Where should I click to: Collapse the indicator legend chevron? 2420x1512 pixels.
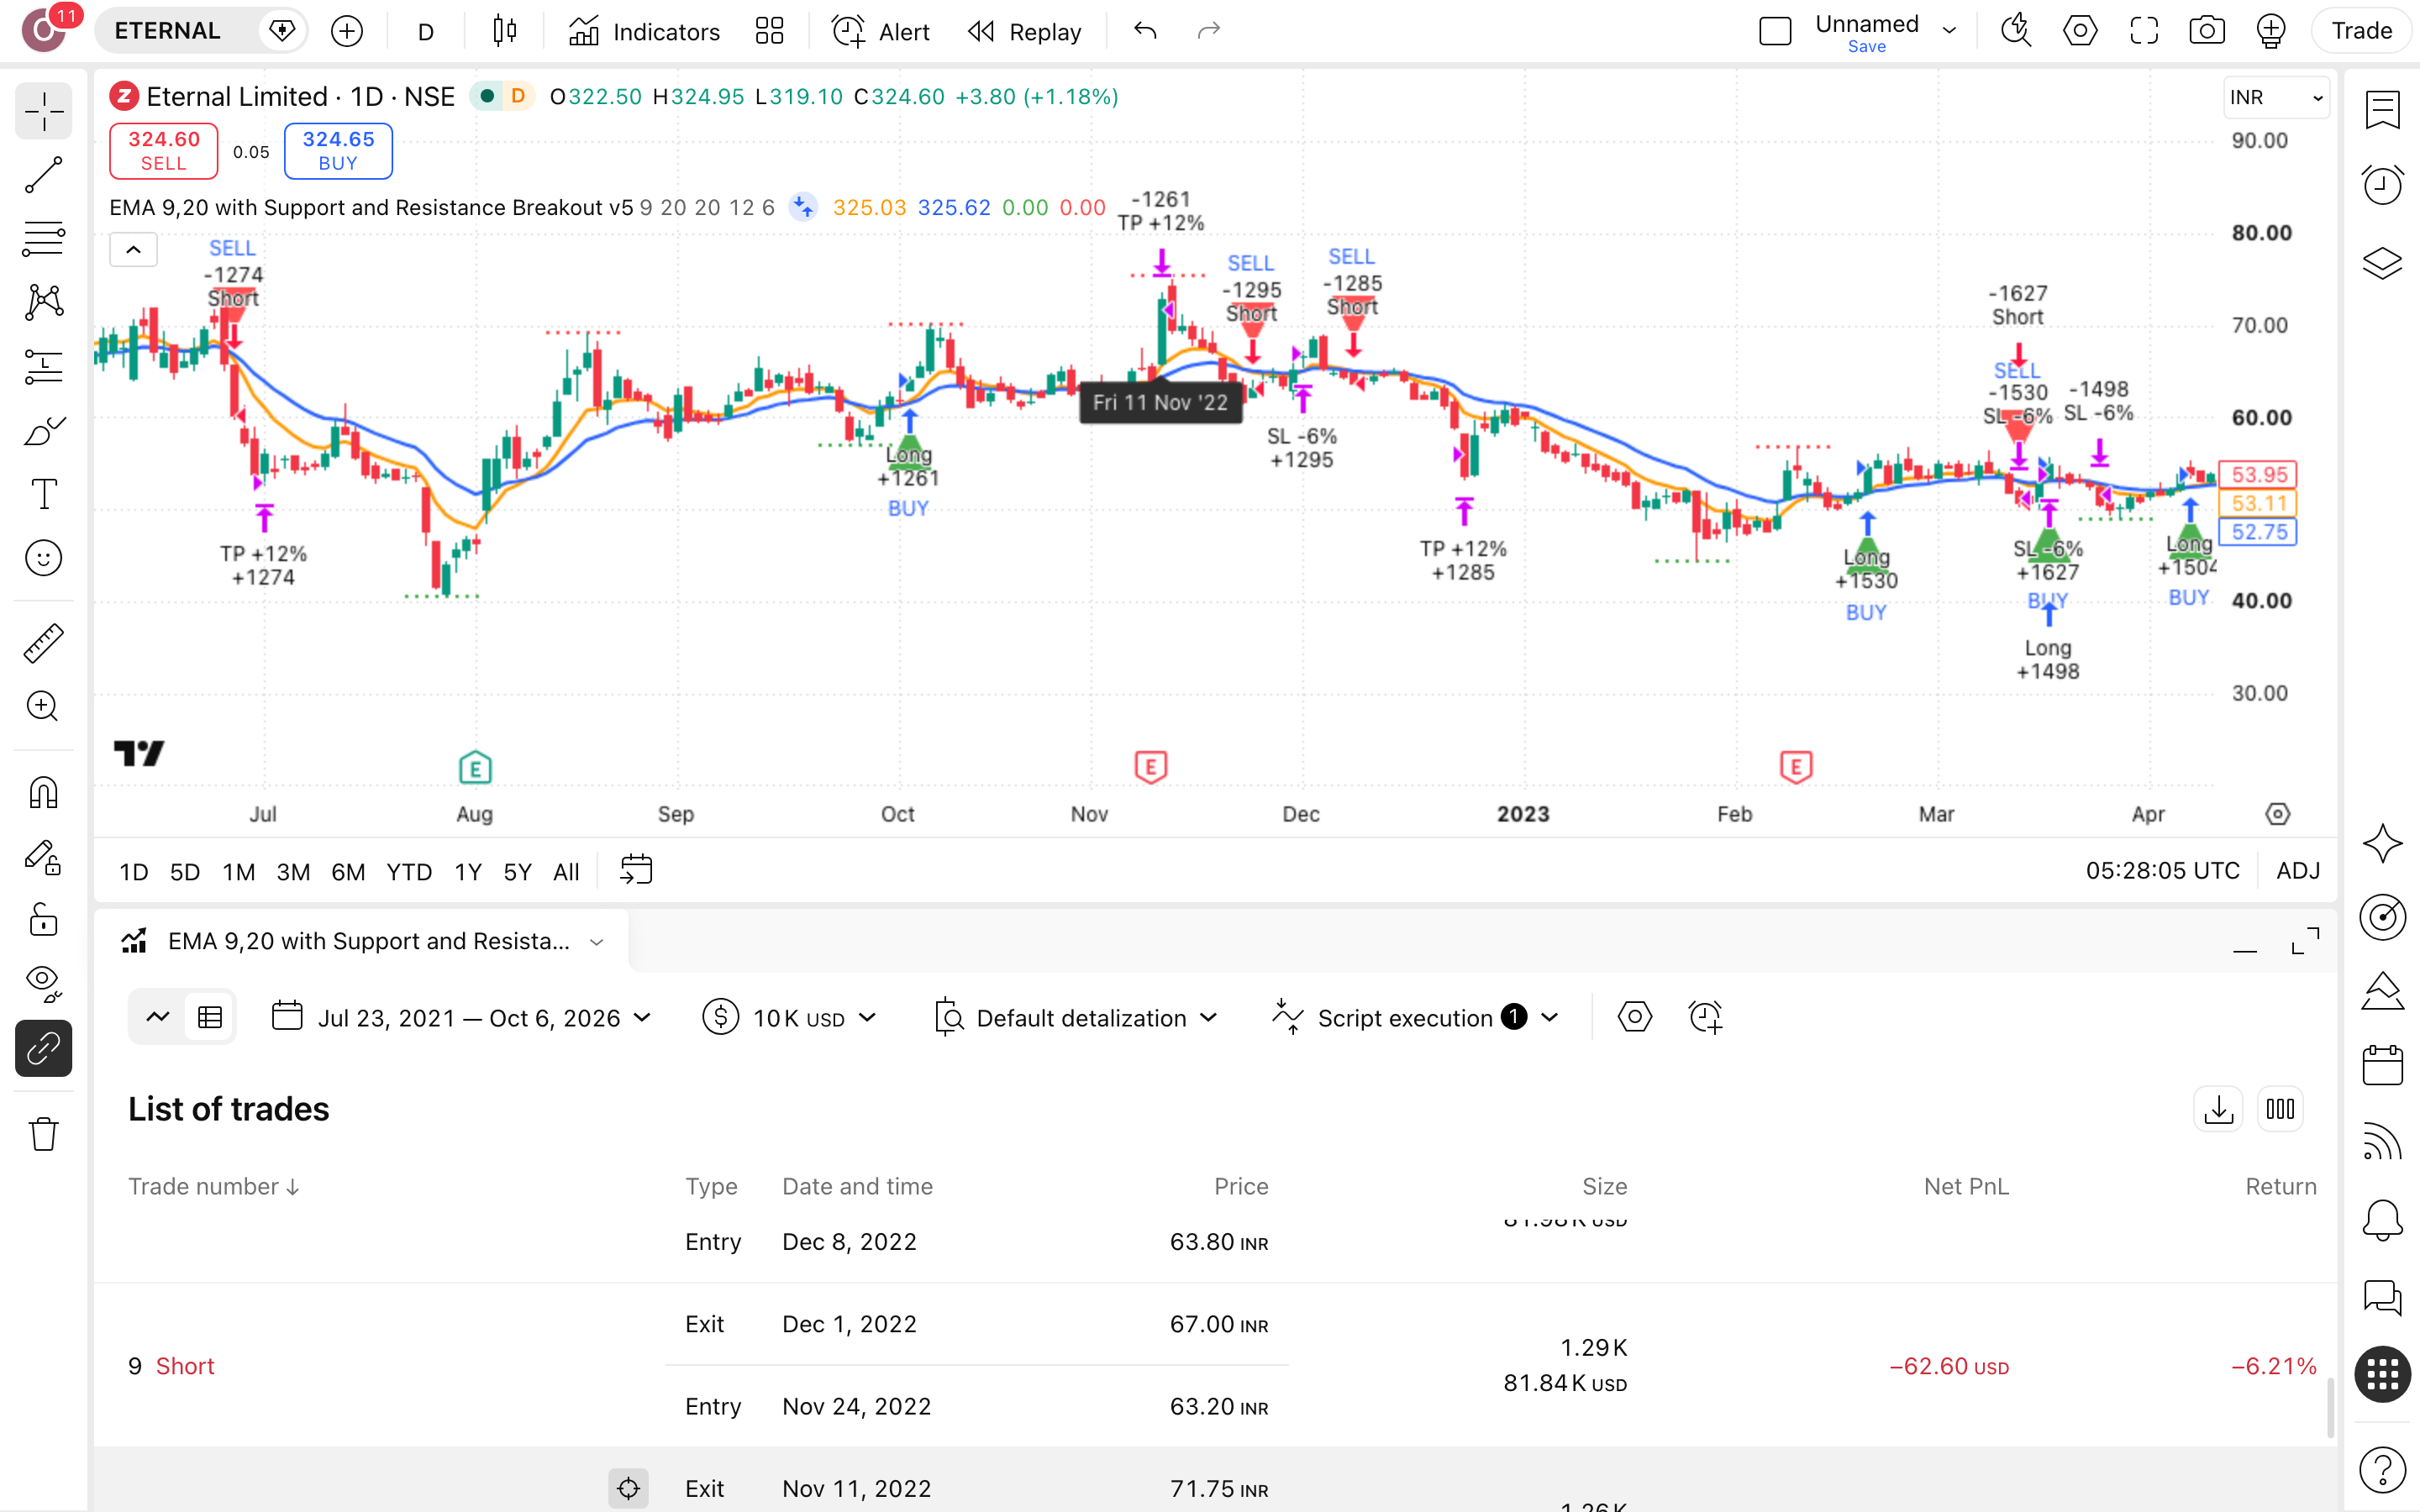pyautogui.click(x=133, y=250)
